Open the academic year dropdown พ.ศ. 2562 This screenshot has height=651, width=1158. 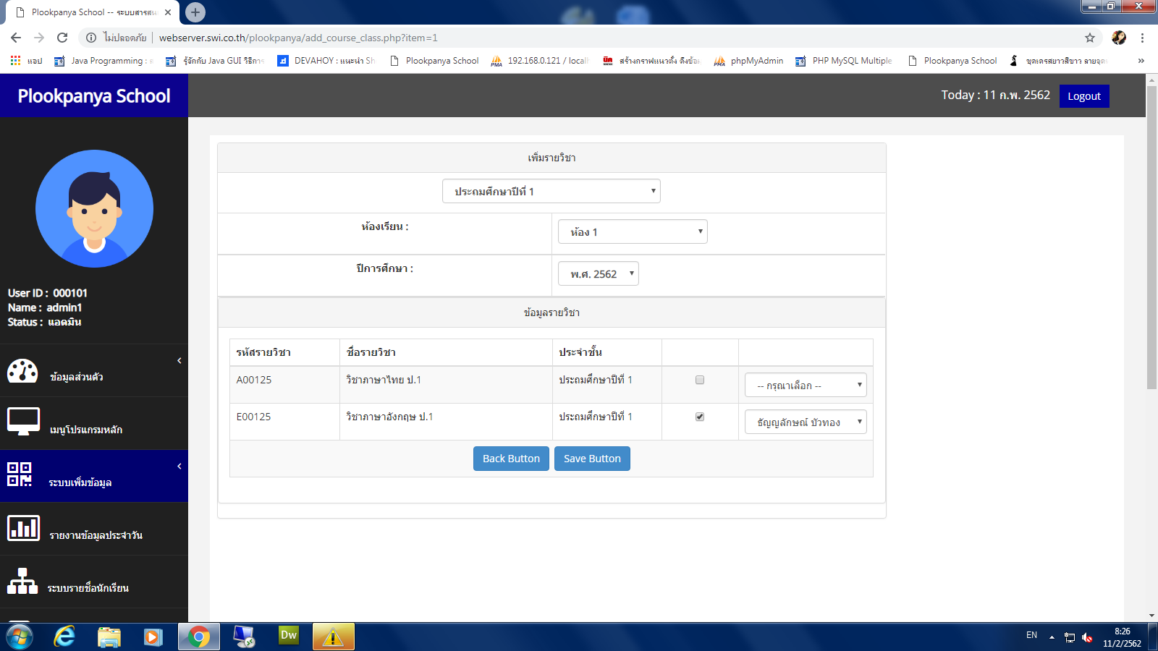[x=598, y=274]
